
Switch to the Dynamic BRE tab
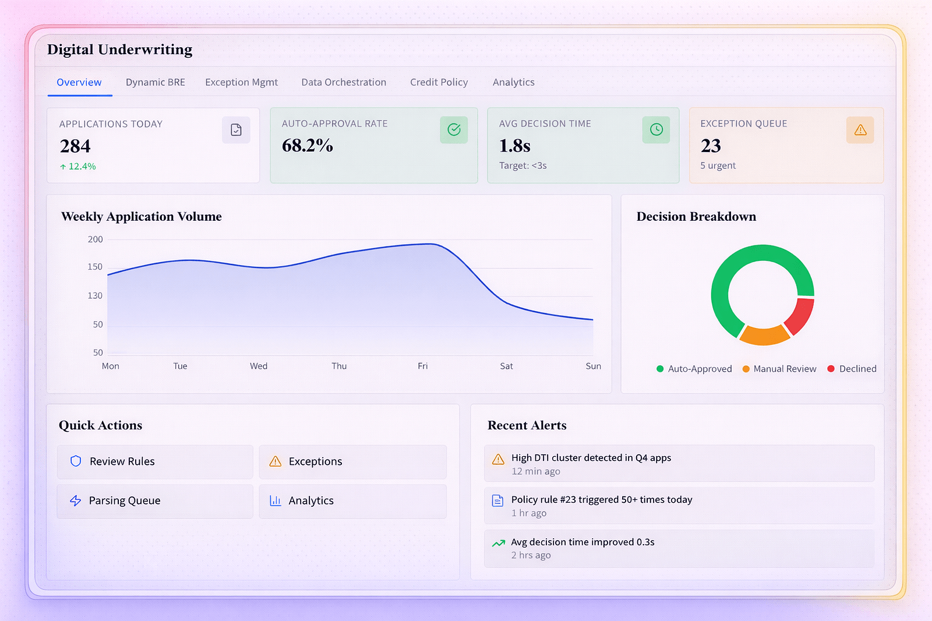(x=155, y=82)
